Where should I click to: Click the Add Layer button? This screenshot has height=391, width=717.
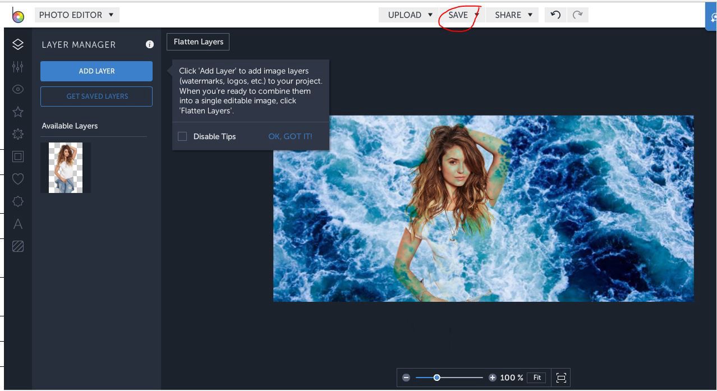tap(96, 71)
